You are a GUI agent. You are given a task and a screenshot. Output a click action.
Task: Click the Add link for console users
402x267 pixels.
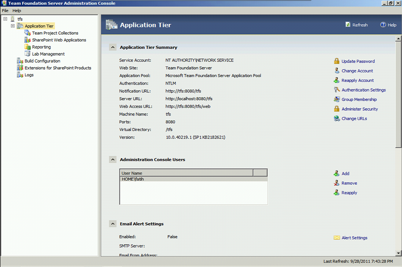345,173
